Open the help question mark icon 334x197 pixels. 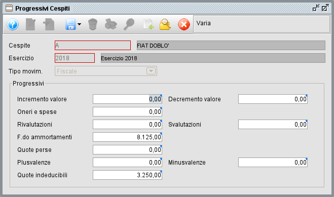point(13,24)
